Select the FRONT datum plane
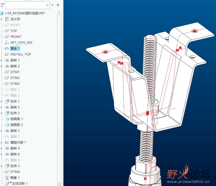The image size is (216, 186). pos(16,37)
